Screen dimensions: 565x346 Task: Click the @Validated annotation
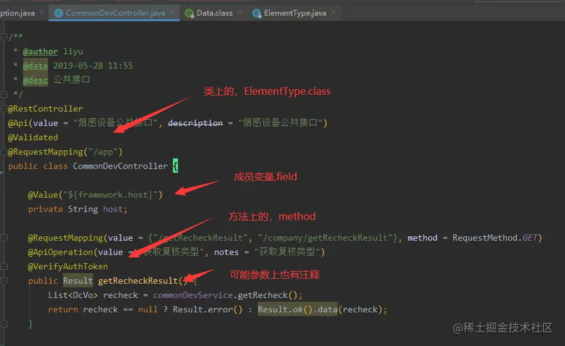pos(33,137)
